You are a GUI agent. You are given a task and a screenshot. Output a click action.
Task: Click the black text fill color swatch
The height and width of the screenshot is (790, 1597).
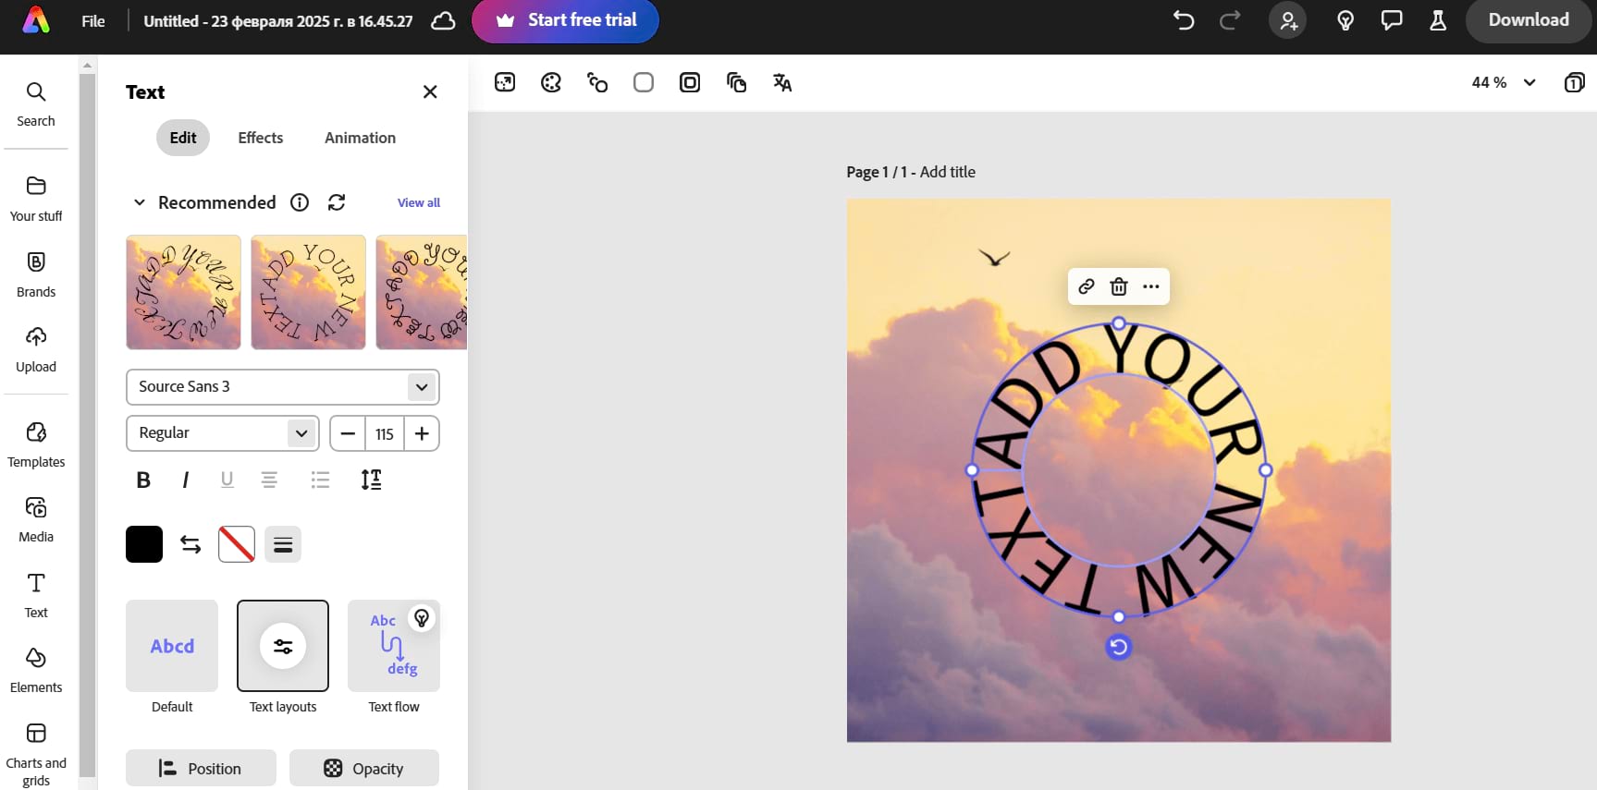coord(144,544)
